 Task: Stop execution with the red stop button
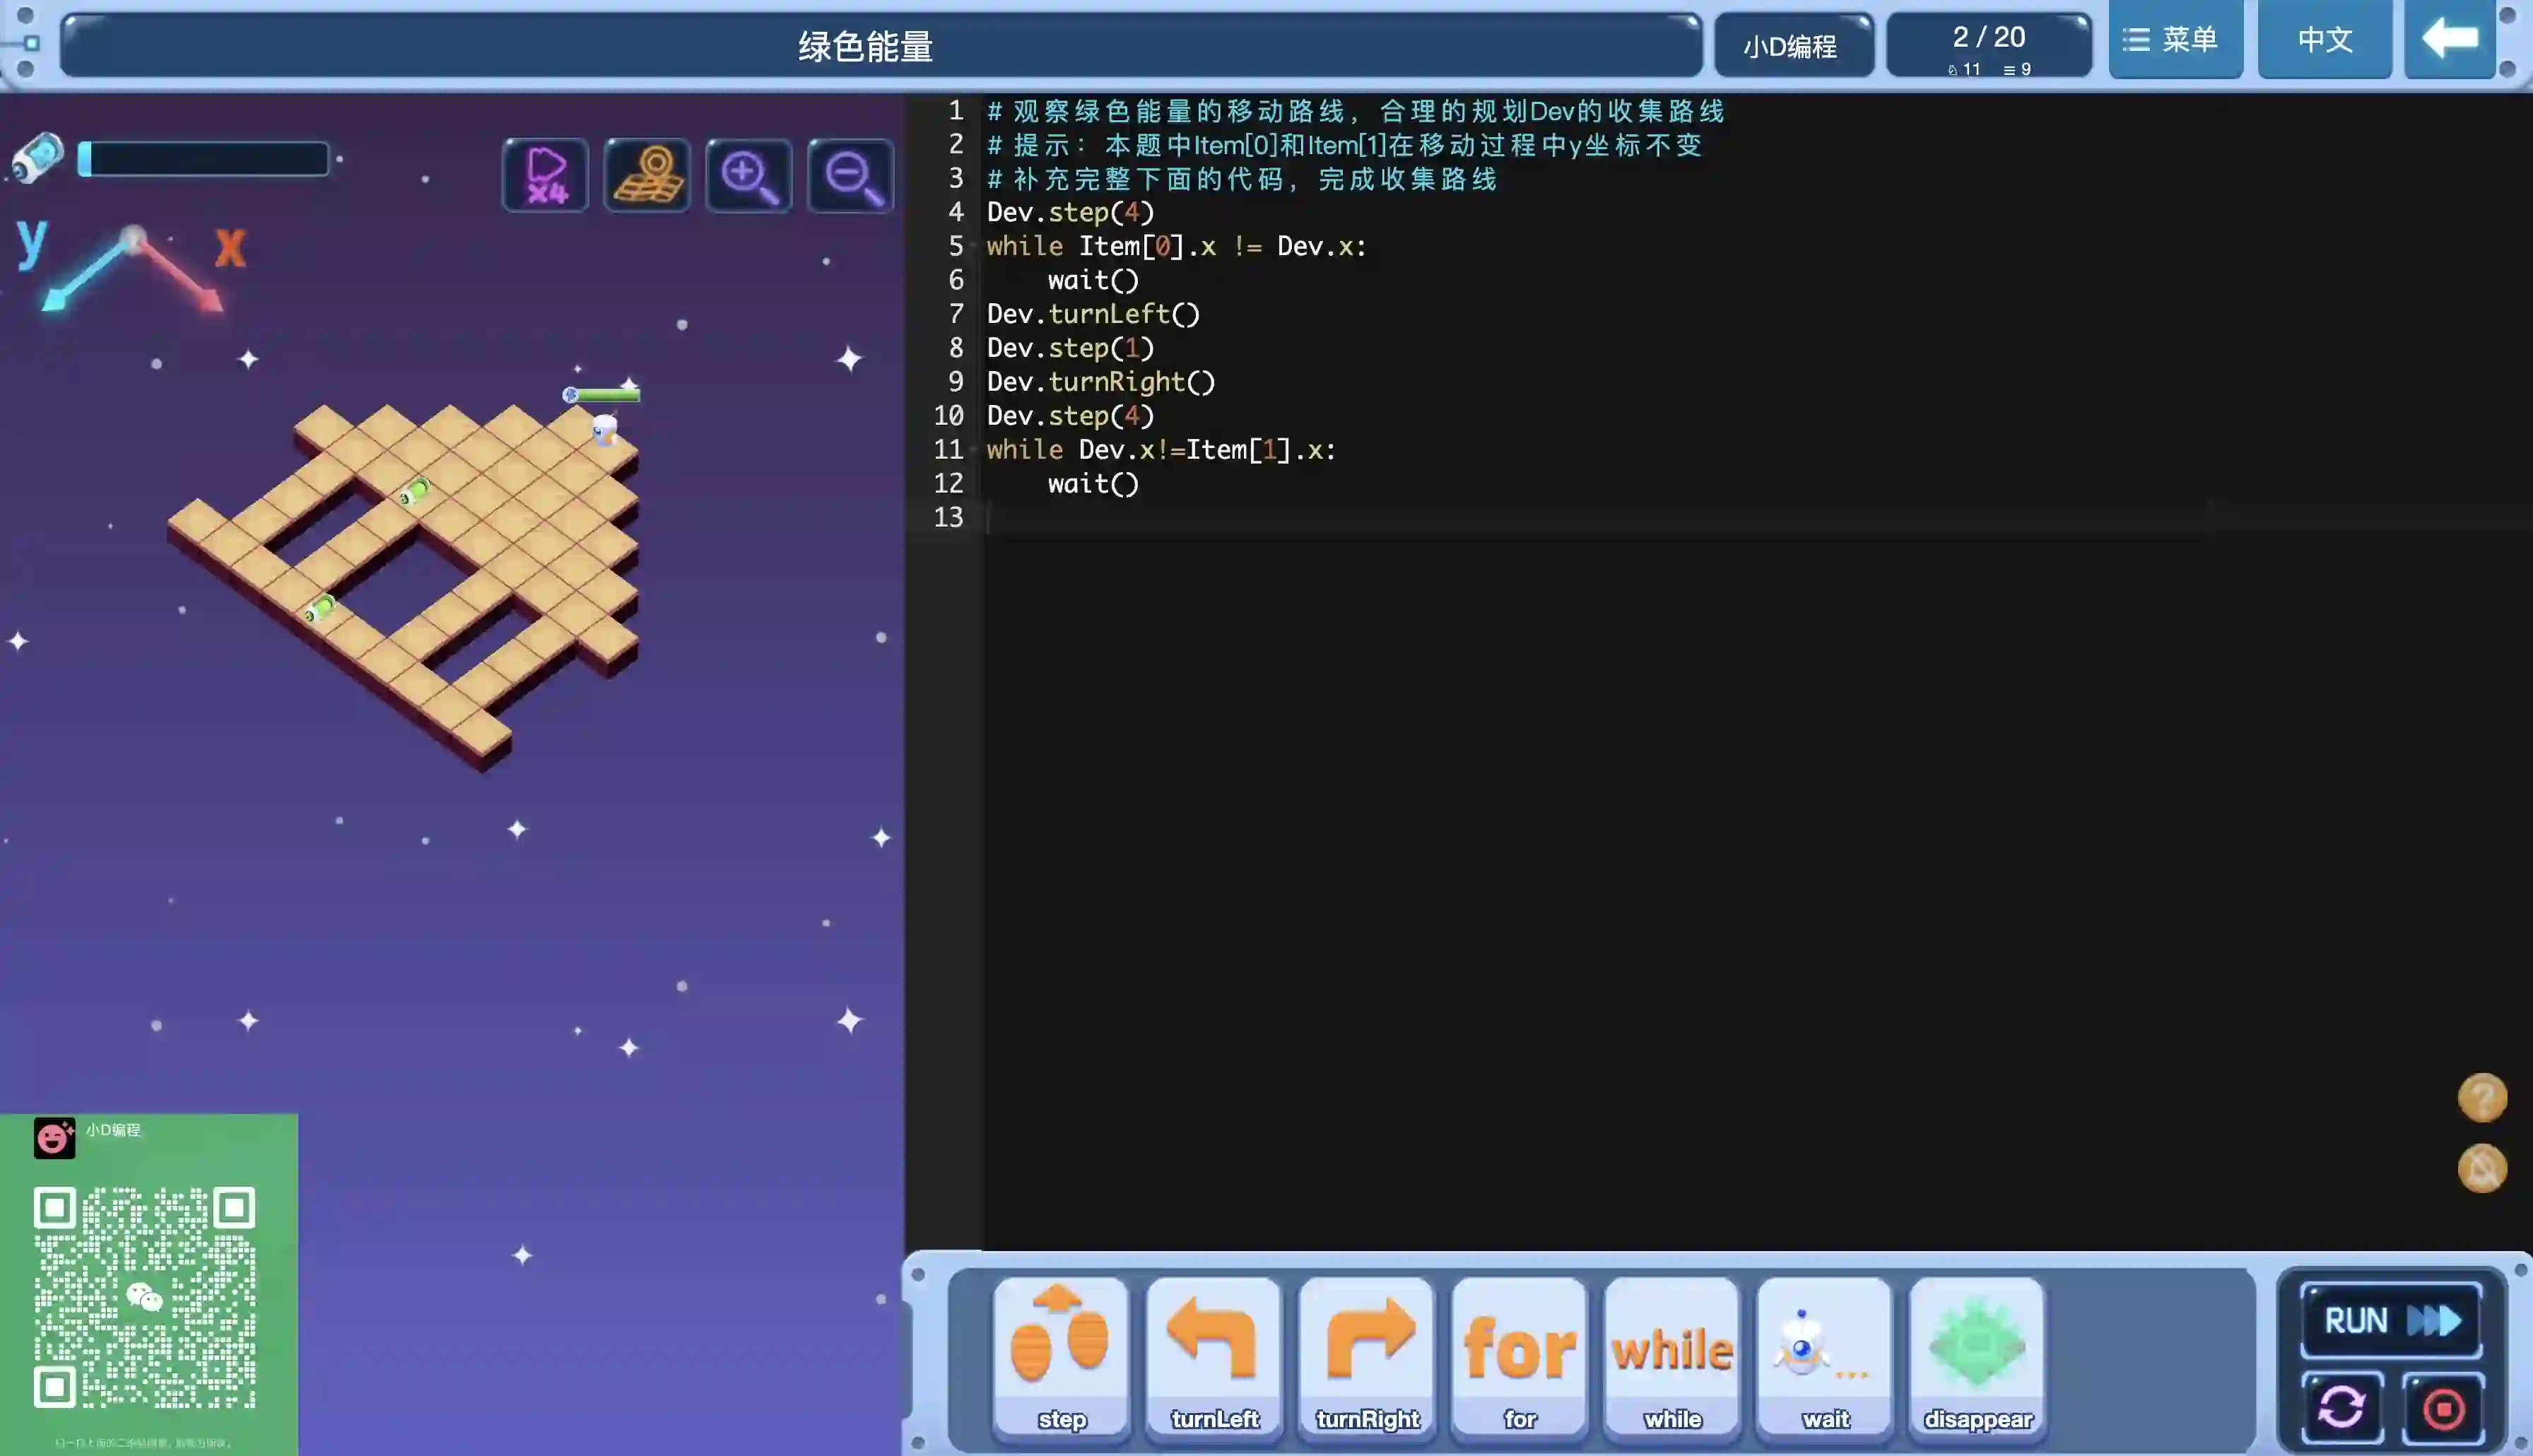pos(2443,1408)
